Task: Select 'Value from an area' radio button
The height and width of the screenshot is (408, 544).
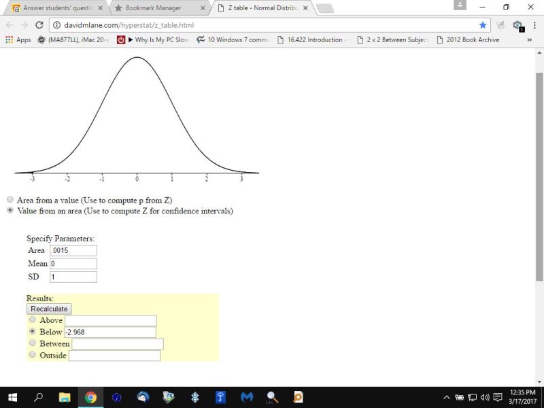Action: 10,210
